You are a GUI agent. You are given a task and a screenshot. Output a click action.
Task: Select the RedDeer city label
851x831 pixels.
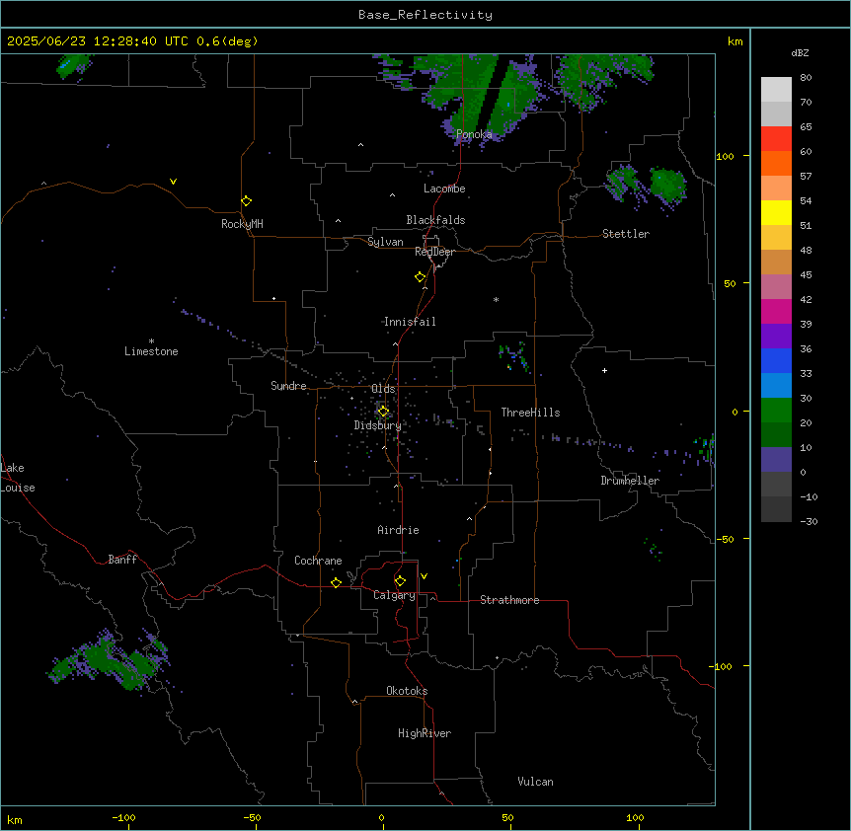434,252
